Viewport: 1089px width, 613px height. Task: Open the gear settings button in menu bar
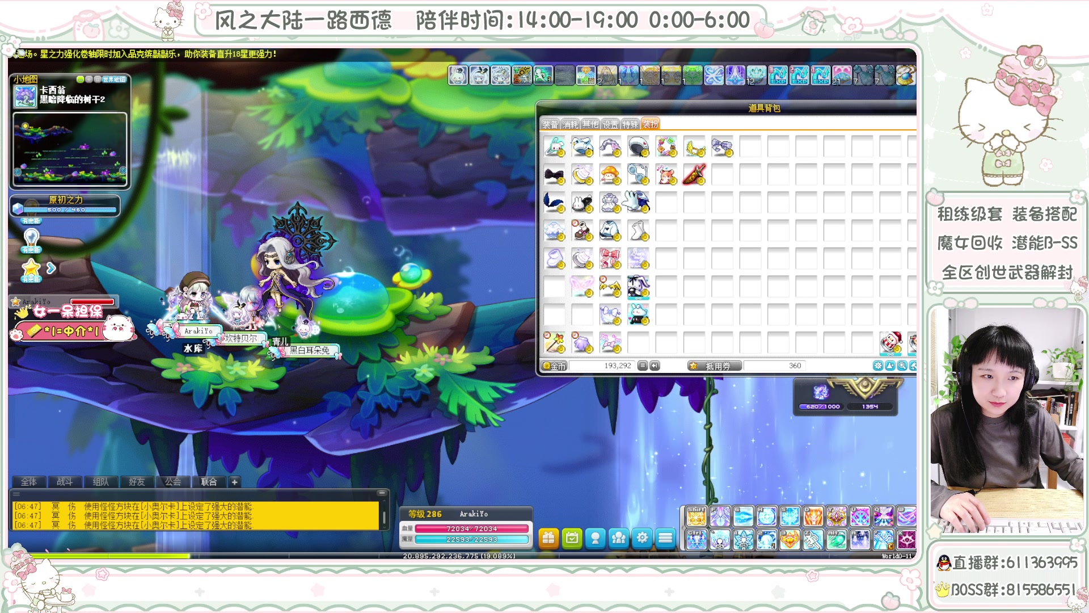642,538
